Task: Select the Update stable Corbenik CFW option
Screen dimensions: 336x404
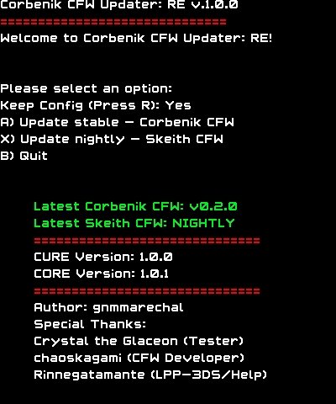Action: tap(117, 123)
